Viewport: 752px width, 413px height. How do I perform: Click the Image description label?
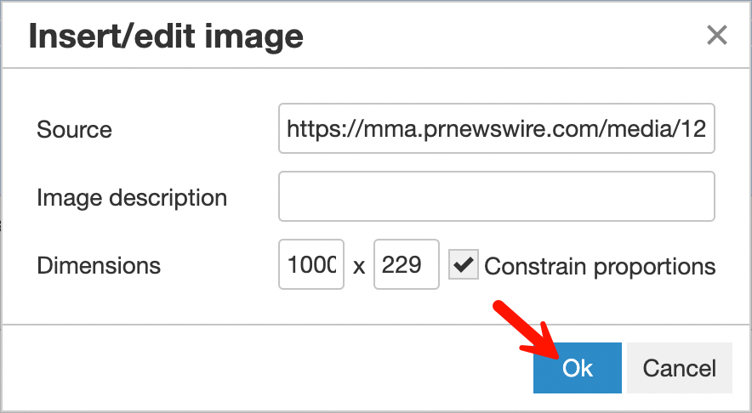click(132, 198)
